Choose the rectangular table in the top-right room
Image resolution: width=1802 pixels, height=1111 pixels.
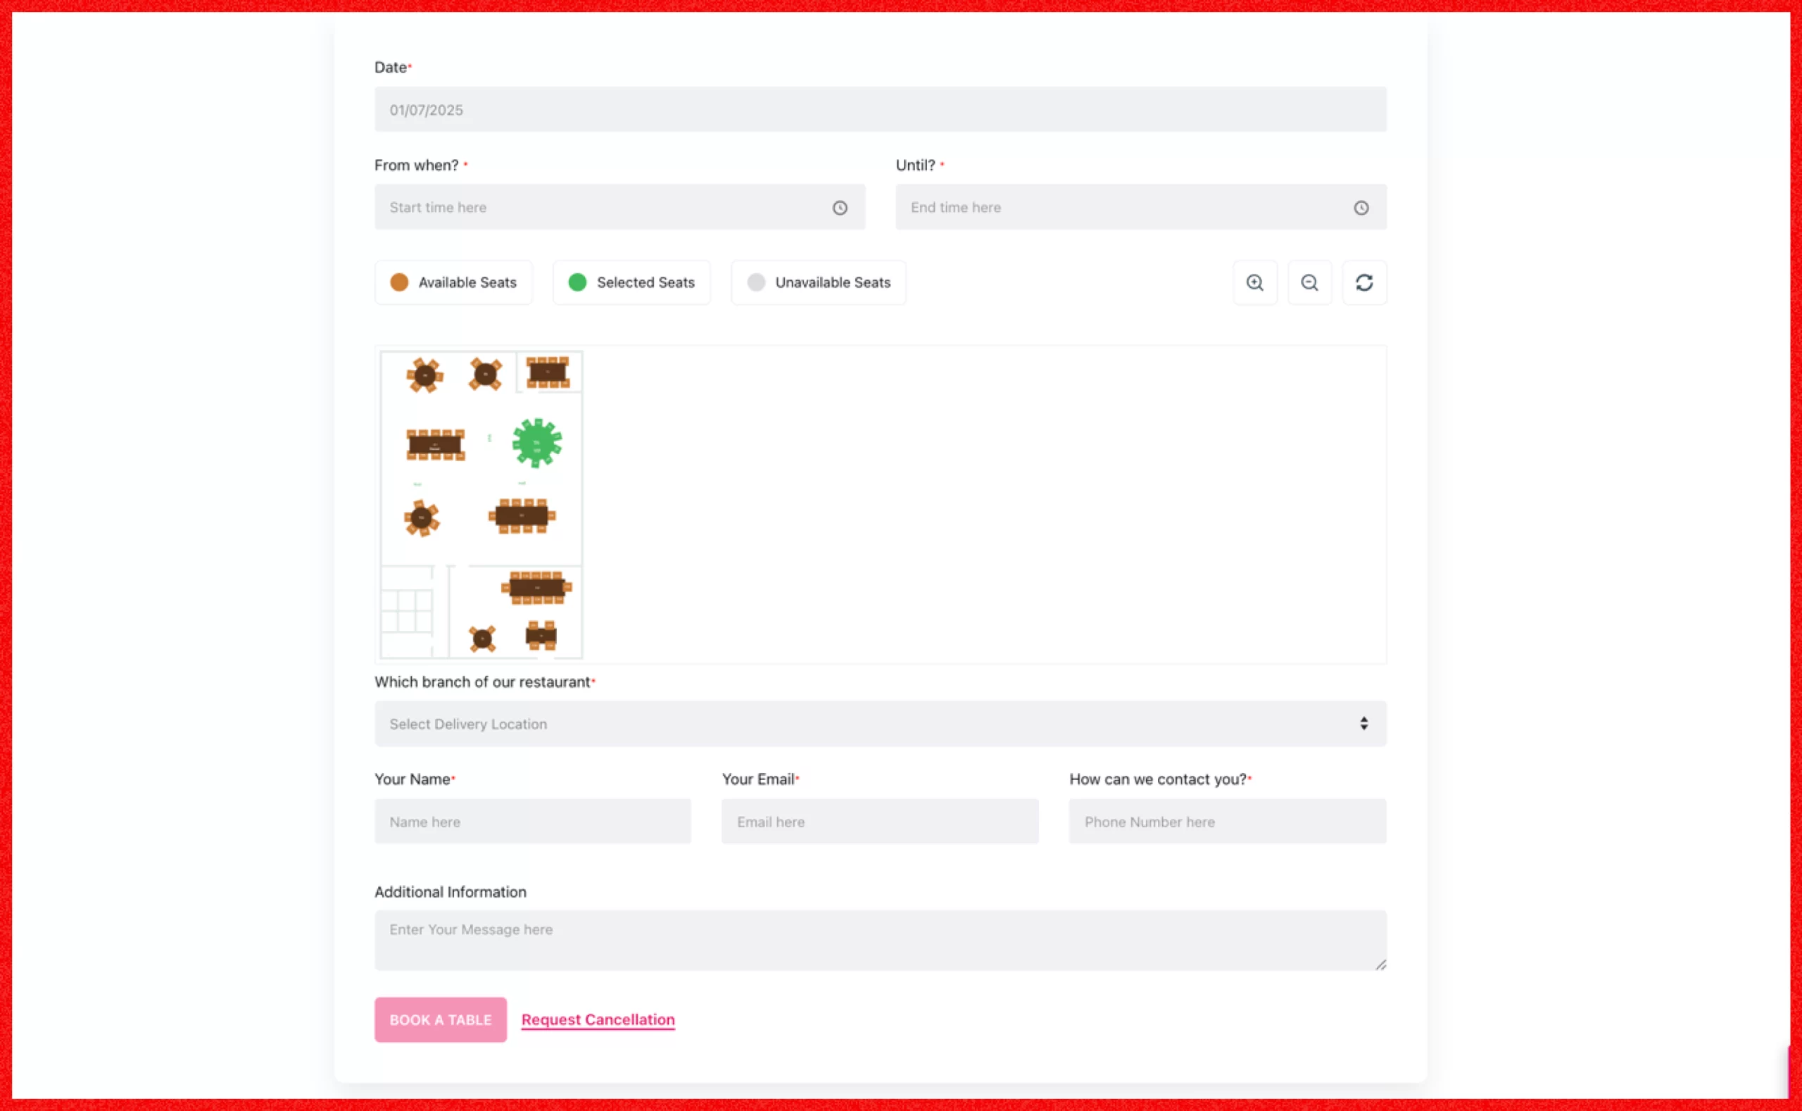coord(548,372)
